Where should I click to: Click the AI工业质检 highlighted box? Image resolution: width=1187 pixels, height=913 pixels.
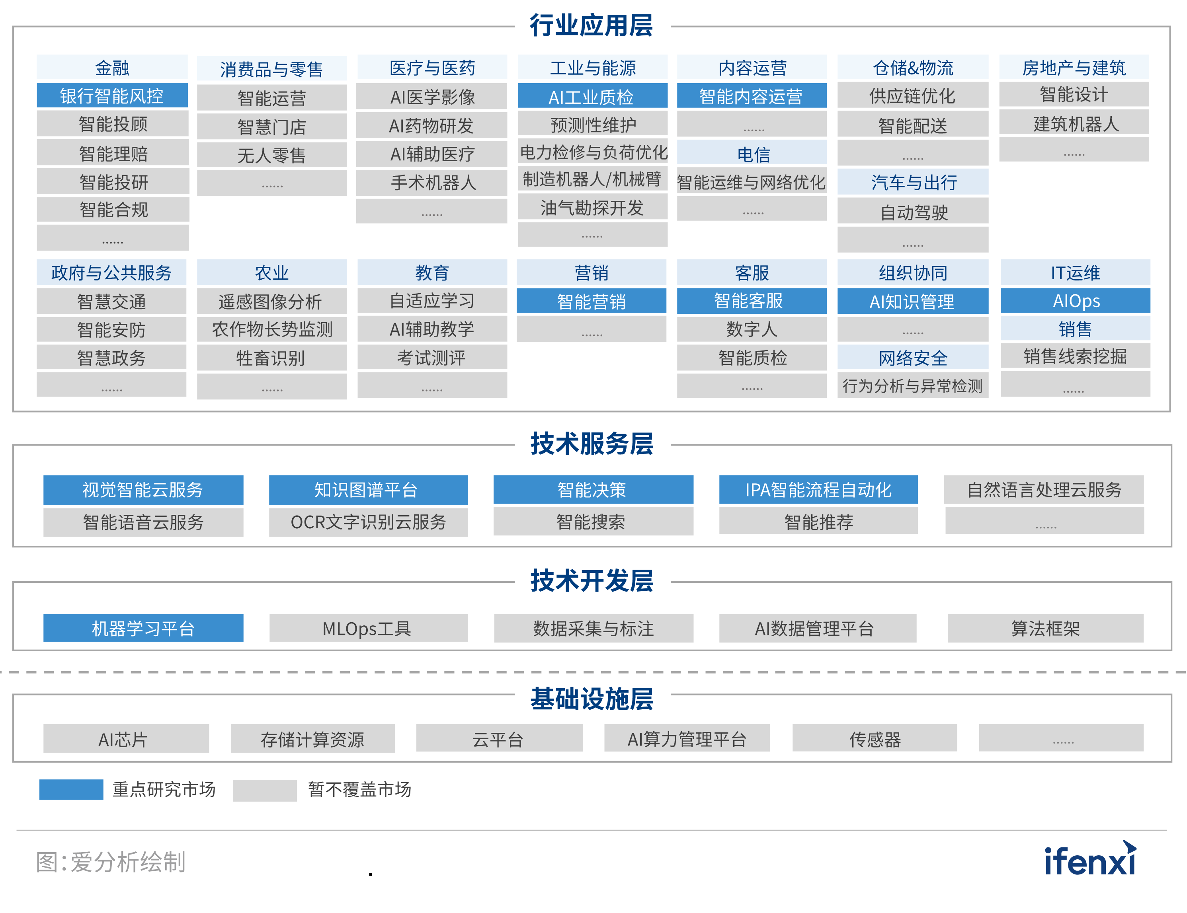coord(592,96)
